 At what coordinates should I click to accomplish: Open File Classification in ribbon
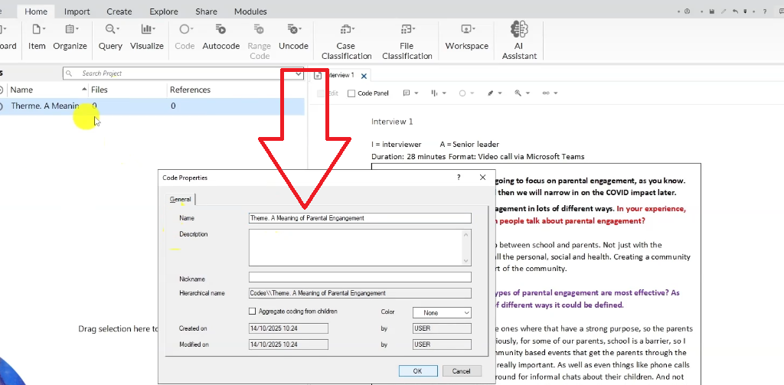pos(407,40)
